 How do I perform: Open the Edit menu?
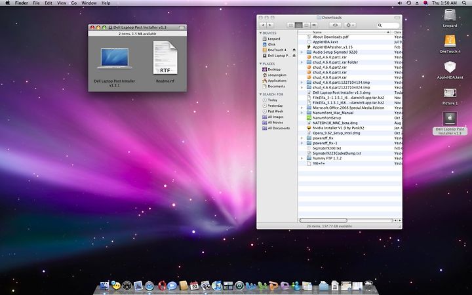pyautogui.click(x=49, y=3)
